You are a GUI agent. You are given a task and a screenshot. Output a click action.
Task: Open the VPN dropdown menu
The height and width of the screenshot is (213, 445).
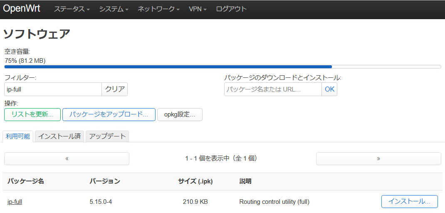click(x=198, y=9)
